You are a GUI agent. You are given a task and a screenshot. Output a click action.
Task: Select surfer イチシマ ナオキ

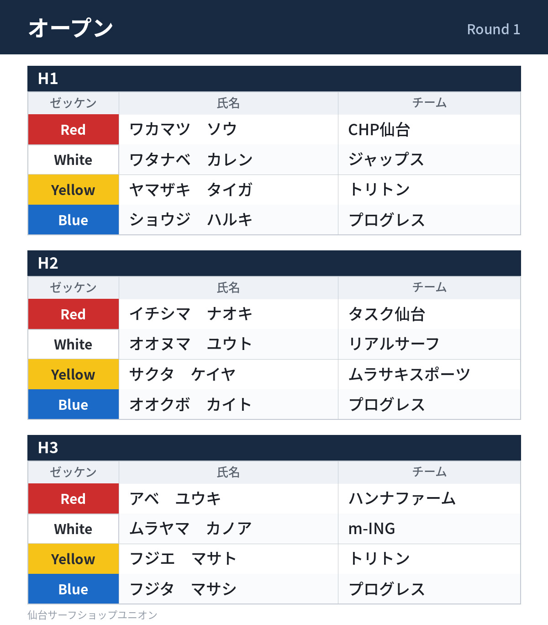tap(191, 314)
